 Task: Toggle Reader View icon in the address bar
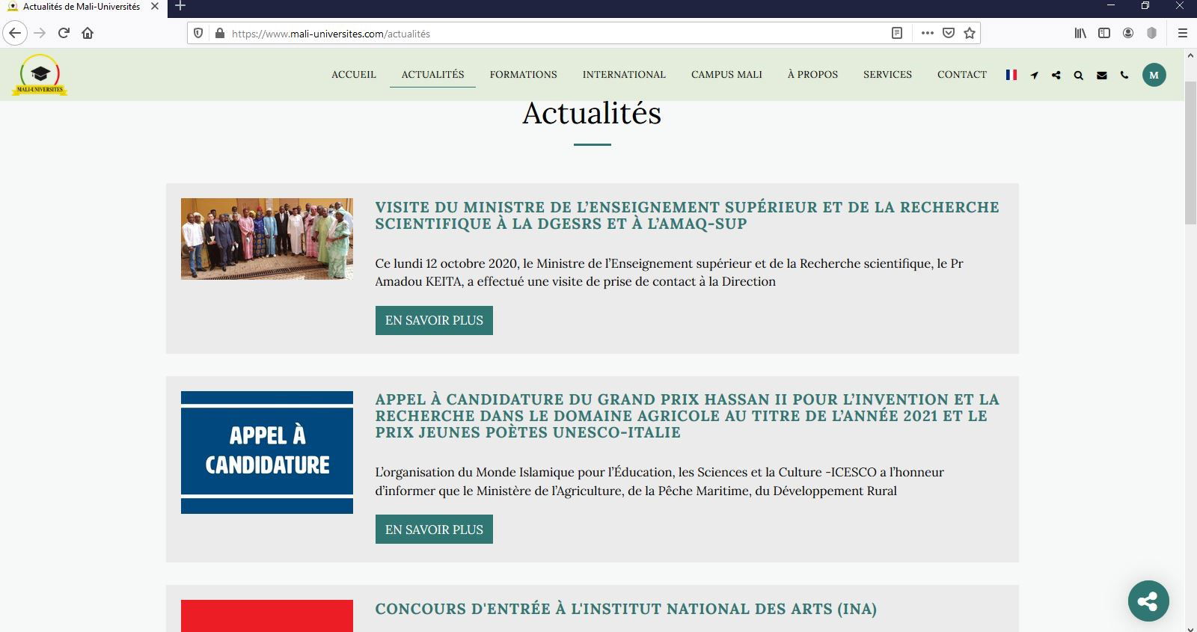click(x=897, y=33)
